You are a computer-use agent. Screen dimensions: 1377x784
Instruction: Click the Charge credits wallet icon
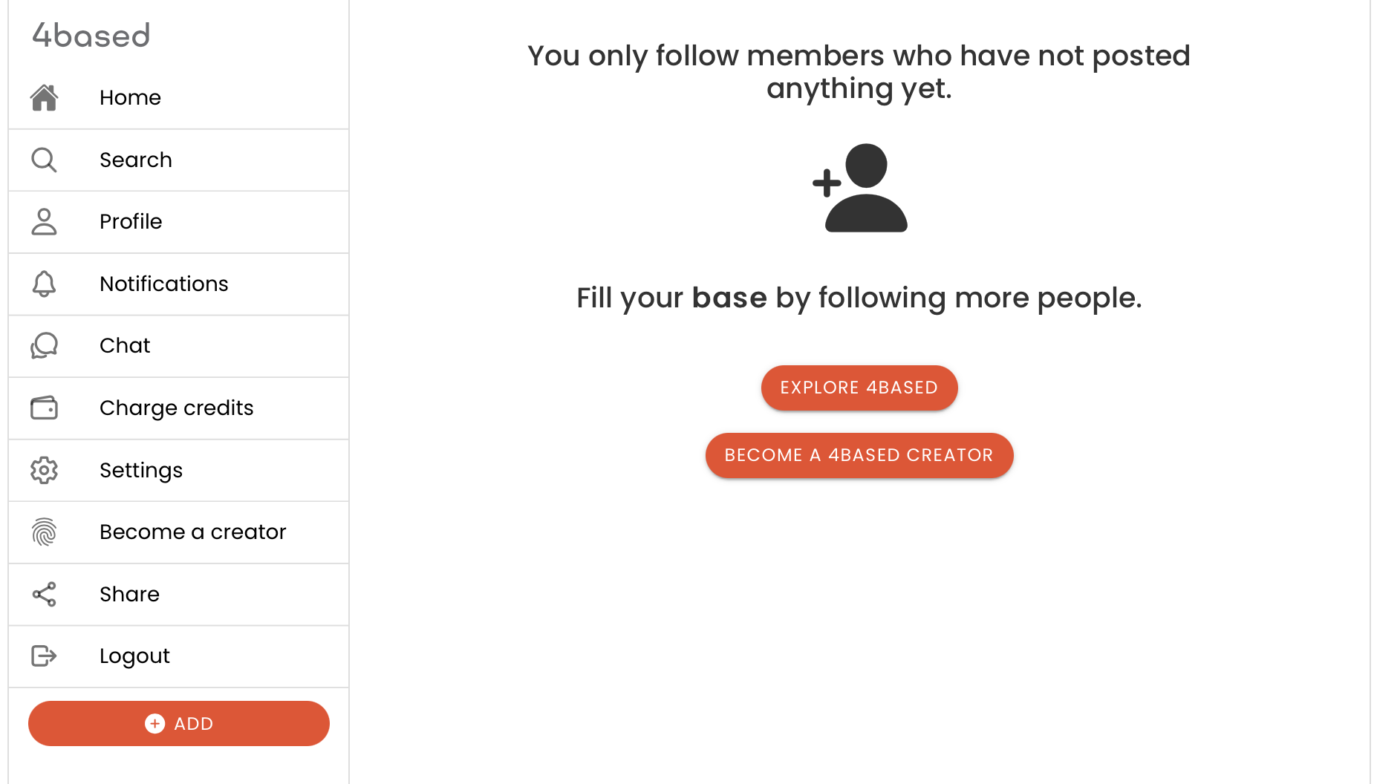click(x=44, y=408)
